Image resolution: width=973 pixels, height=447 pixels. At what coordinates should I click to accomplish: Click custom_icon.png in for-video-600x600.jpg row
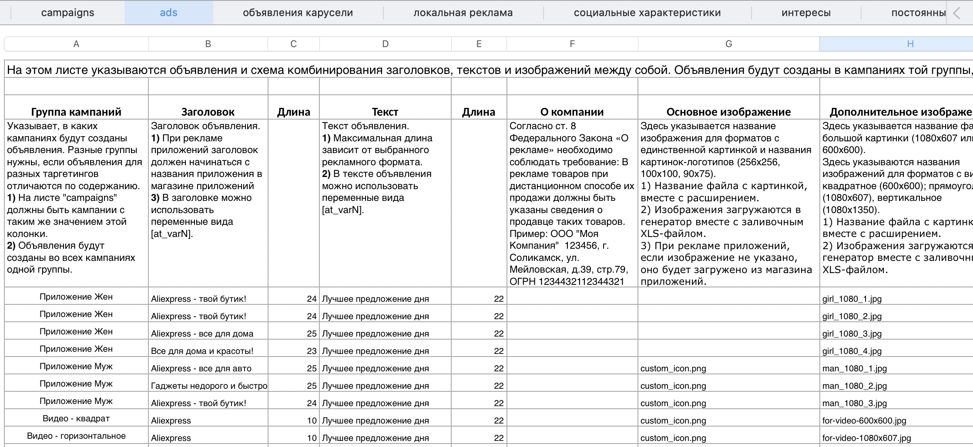pyautogui.click(x=729, y=418)
